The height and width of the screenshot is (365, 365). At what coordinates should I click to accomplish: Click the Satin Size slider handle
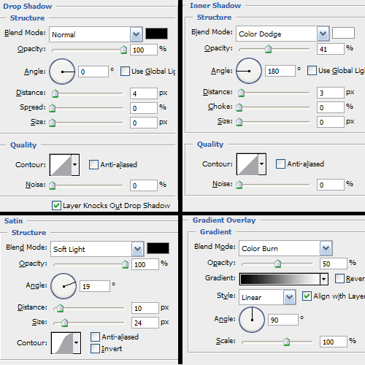(x=64, y=323)
